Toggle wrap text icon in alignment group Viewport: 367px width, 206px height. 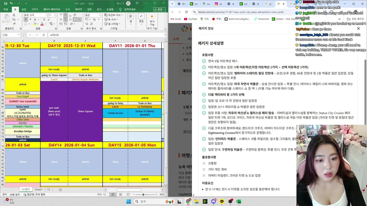75,15
